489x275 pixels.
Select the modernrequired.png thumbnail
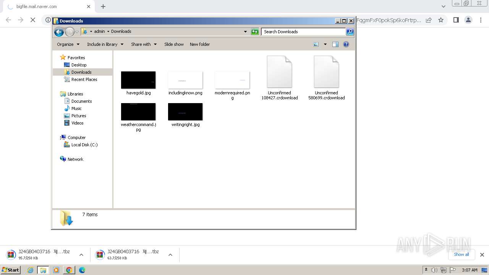point(232,80)
